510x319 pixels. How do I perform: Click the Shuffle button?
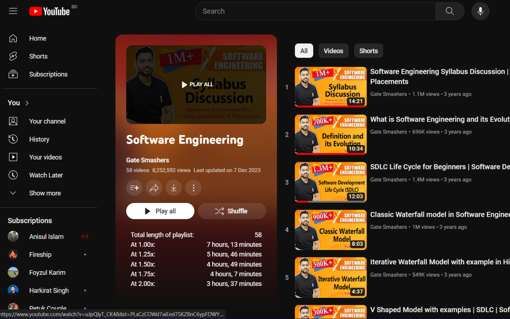click(x=232, y=211)
